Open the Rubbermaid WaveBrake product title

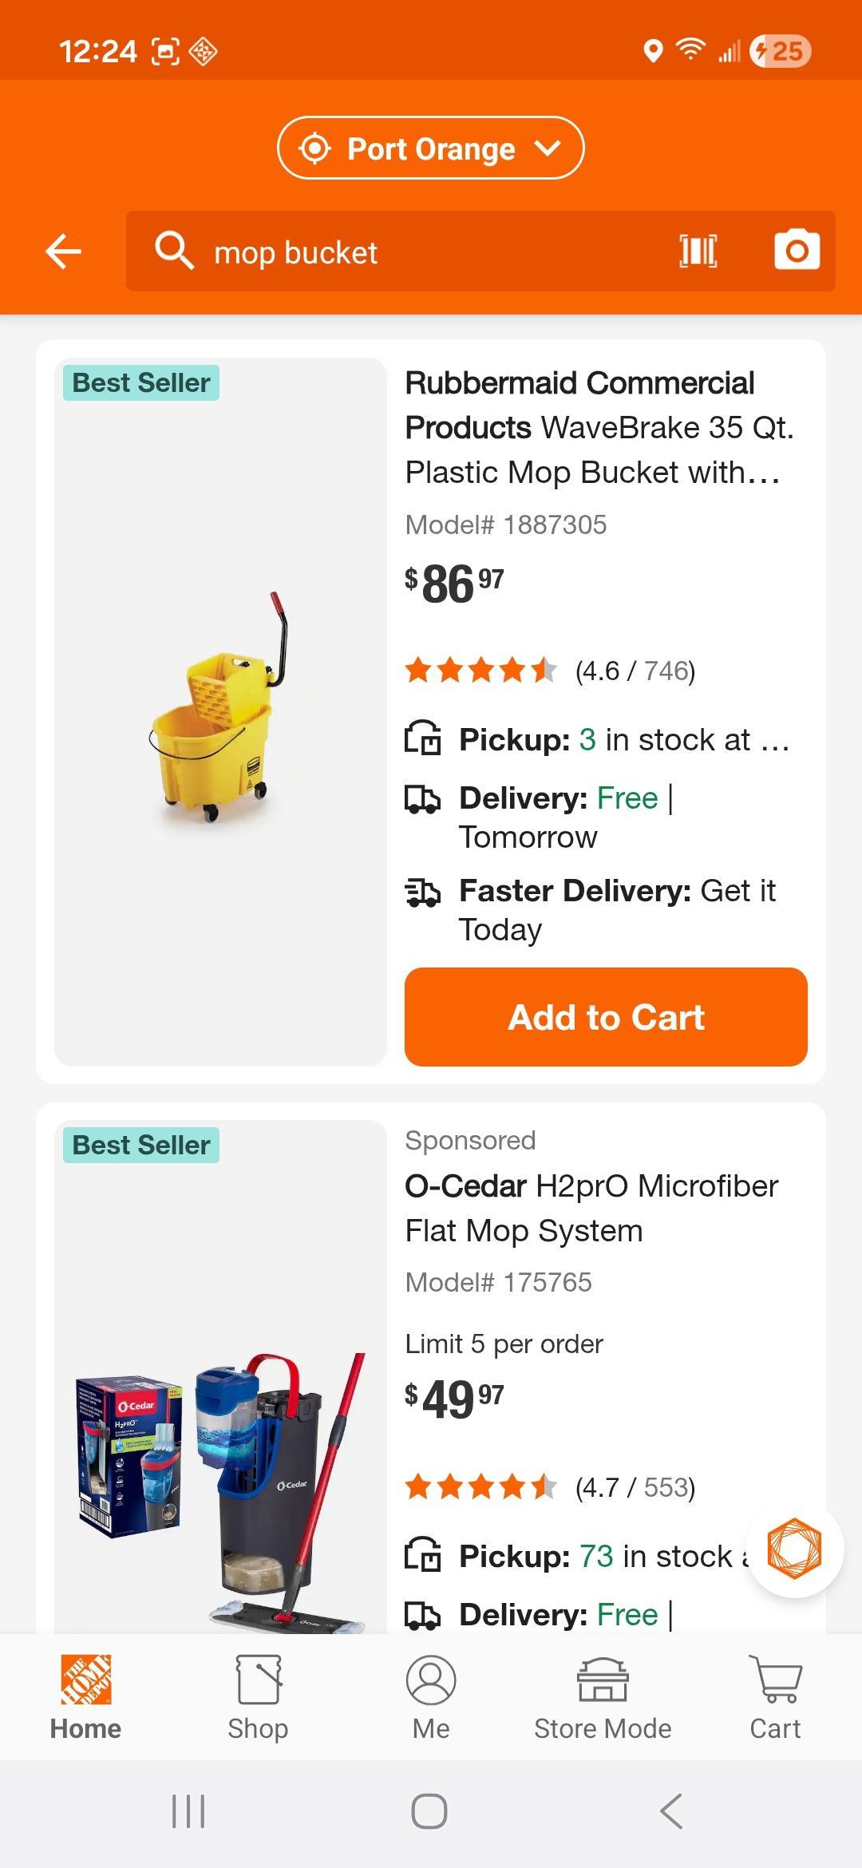pos(599,428)
